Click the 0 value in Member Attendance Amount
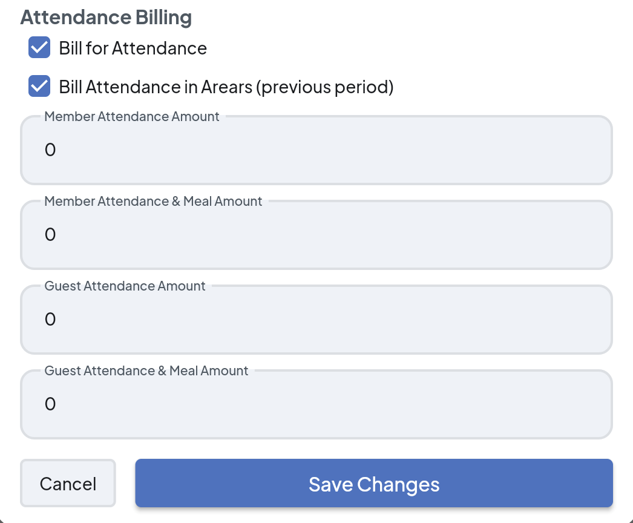 point(50,150)
